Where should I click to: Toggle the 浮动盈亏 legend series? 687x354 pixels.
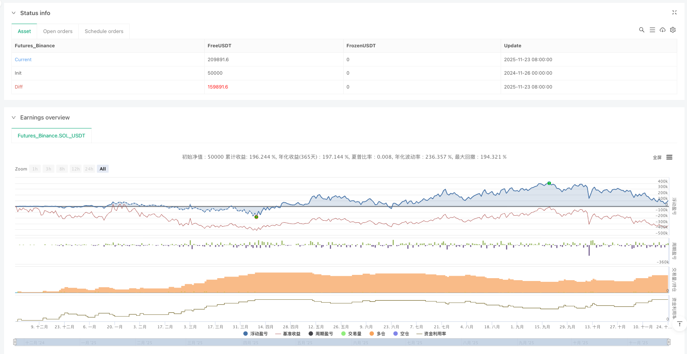(x=256, y=334)
